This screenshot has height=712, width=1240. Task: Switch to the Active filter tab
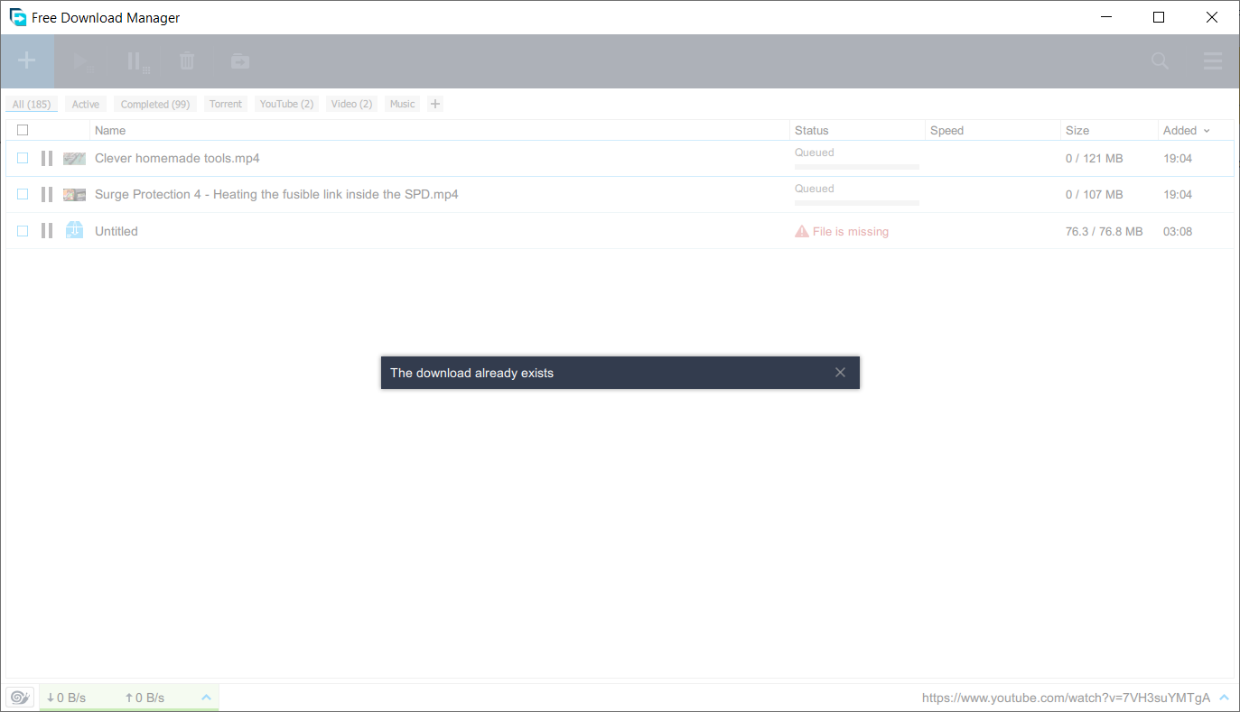(86, 104)
